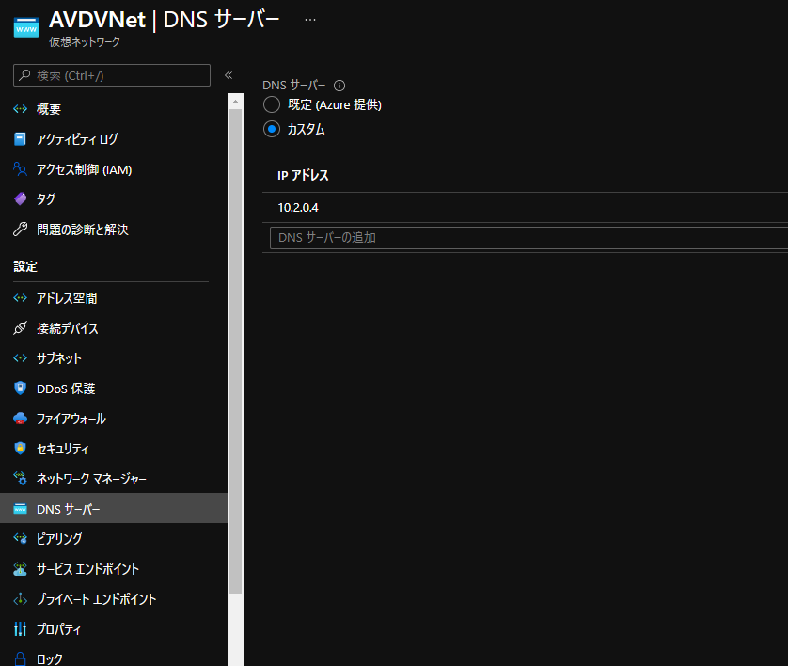Select 既定 (Azure 提供) radio button
788x666 pixels.
pos(272,104)
